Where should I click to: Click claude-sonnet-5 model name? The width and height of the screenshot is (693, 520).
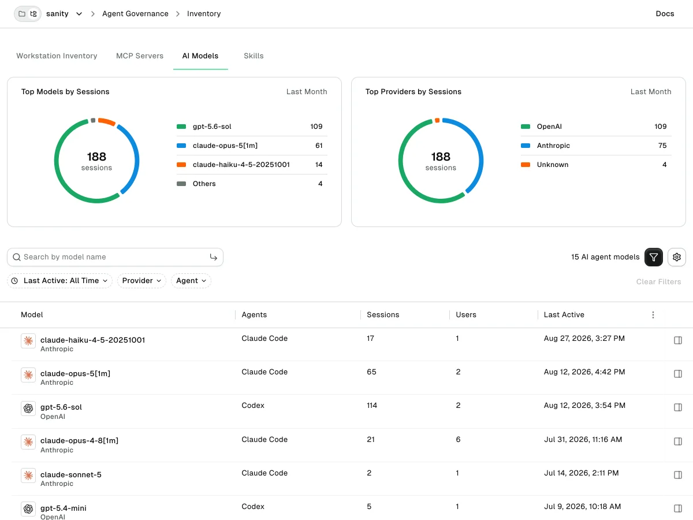(71, 474)
